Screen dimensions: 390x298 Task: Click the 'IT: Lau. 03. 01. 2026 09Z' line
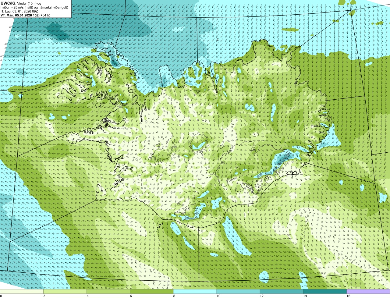[x=19, y=11]
